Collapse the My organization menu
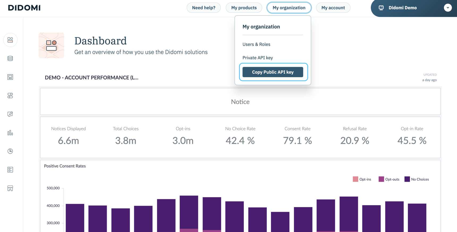 tap(289, 8)
